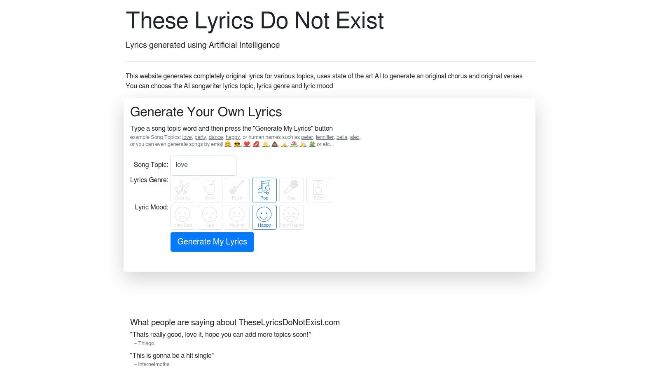Open the party topic suggestion

(201, 137)
